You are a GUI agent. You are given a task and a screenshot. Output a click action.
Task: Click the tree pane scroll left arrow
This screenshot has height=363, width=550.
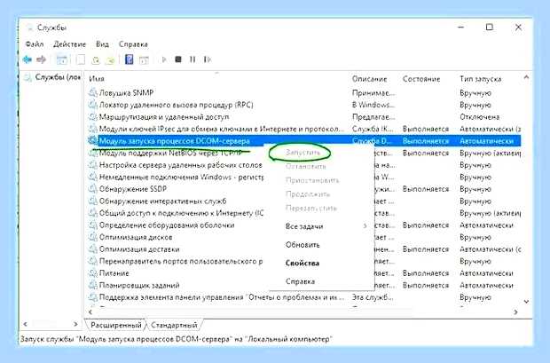pyautogui.click(x=25, y=324)
